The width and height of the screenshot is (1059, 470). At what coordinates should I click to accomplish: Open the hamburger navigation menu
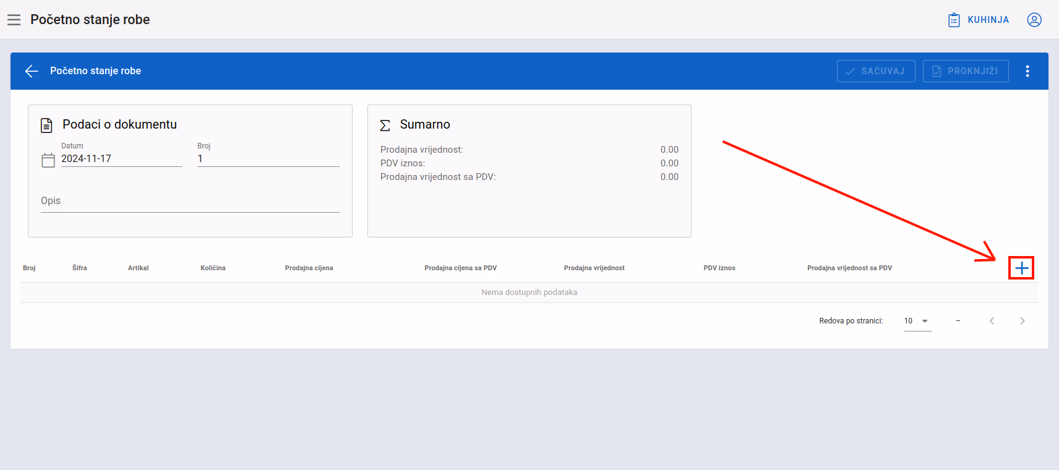pyautogui.click(x=14, y=20)
